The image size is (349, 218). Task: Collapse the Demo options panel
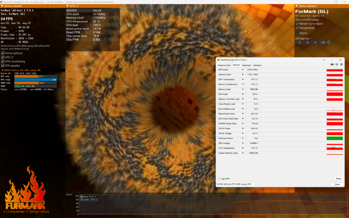point(296,6)
